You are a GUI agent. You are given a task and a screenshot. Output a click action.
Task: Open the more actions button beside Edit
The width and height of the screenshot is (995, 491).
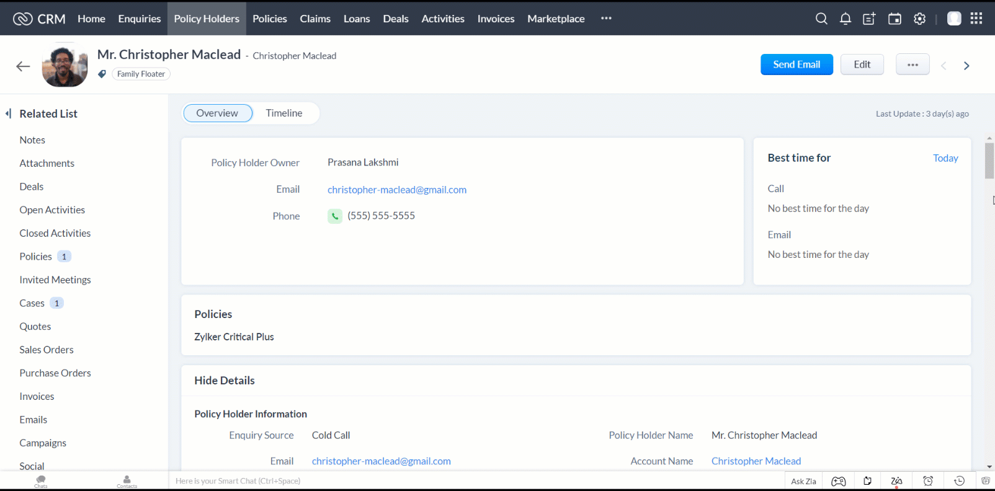tap(912, 64)
